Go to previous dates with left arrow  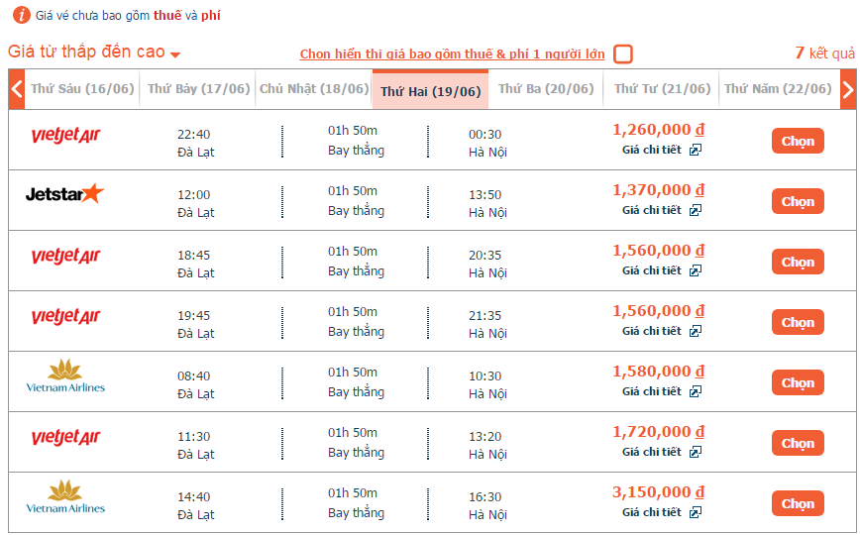17,89
